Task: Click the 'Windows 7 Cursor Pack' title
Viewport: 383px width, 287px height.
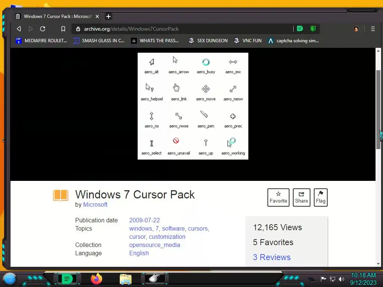Action: 135,194
